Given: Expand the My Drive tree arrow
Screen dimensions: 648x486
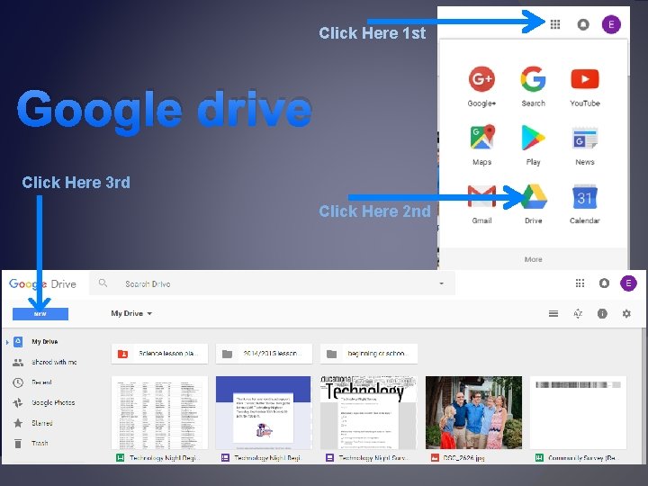Looking at the screenshot, I should pos(7,342).
